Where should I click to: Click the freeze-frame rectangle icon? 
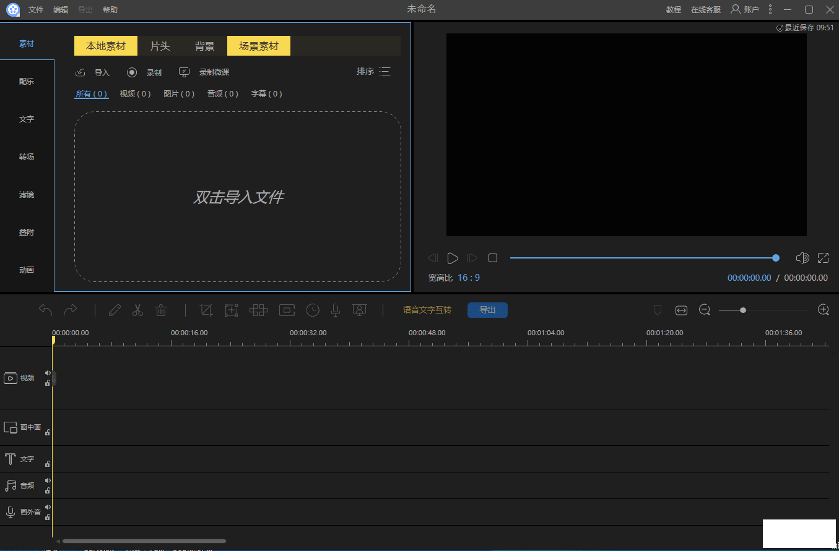pos(287,310)
